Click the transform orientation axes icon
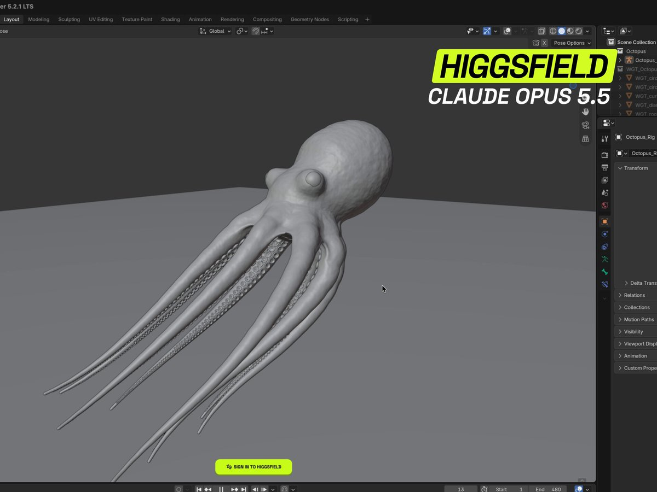Image resolution: width=657 pixels, height=492 pixels. [x=203, y=31]
